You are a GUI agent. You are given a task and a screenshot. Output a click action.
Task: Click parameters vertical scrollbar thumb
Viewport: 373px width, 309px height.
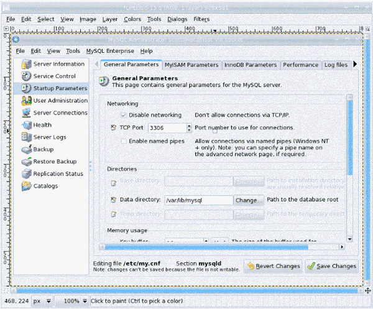[x=349, y=137]
